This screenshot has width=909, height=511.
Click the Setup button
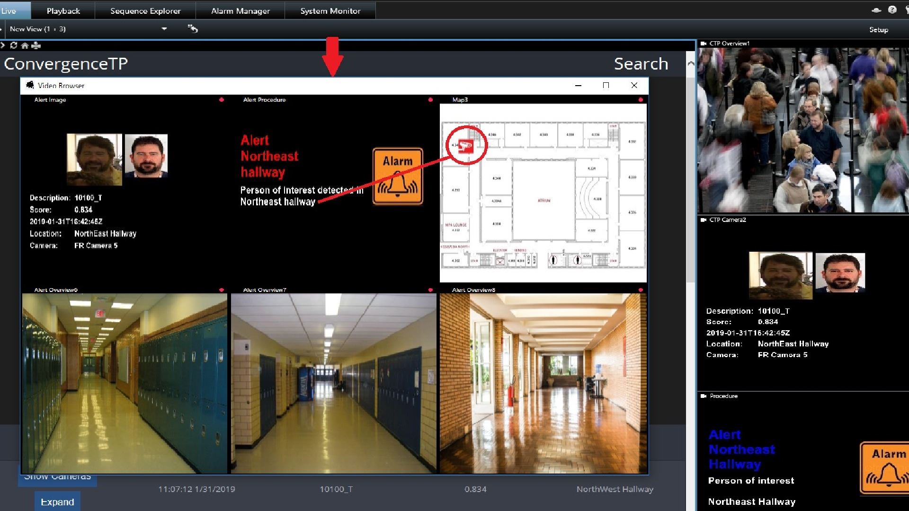coord(878,29)
